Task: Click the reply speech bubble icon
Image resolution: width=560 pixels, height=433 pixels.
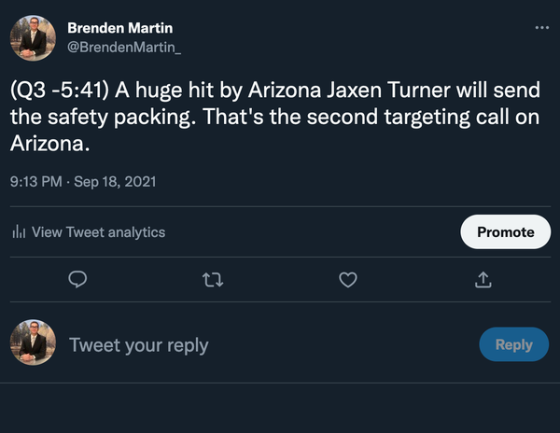Action: [78, 280]
